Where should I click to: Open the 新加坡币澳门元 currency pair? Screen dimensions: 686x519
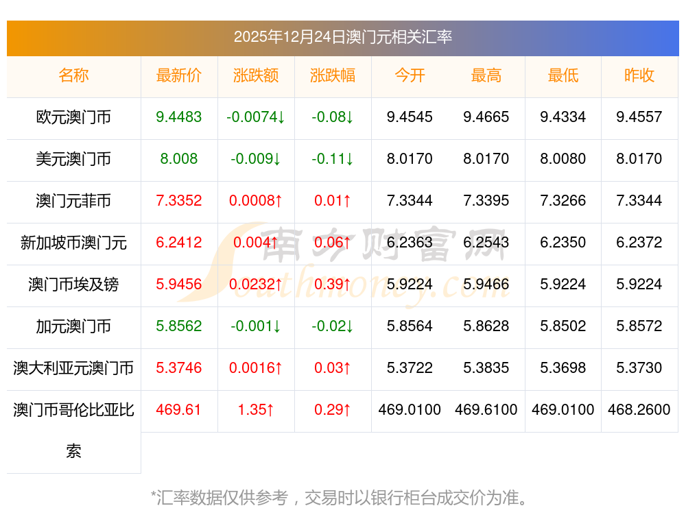(x=73, y=243)
